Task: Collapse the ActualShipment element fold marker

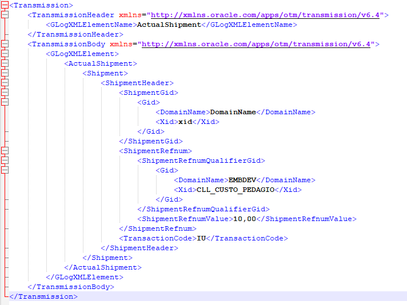Action: coord(5,63)
